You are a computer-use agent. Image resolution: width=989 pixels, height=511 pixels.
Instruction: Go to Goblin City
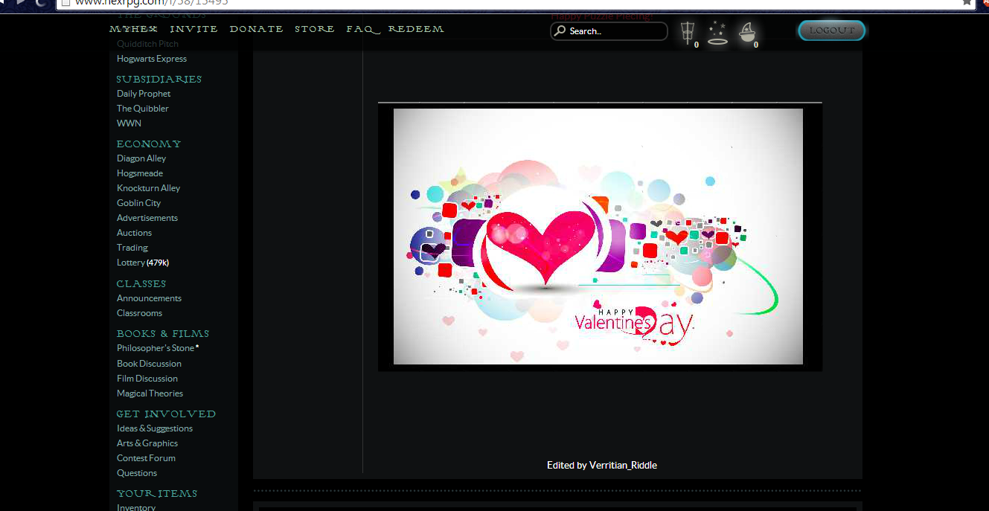(x=138, y=203)
